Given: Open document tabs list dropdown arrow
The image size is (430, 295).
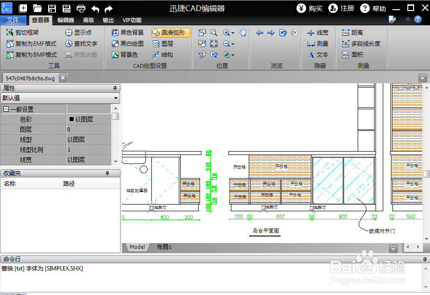Looking at the screenshot, I should [422, 78].
